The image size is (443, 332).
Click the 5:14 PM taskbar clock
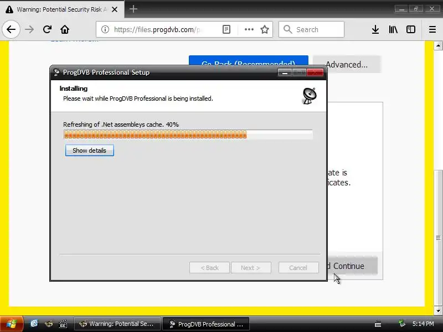click(x=423, y=324)
